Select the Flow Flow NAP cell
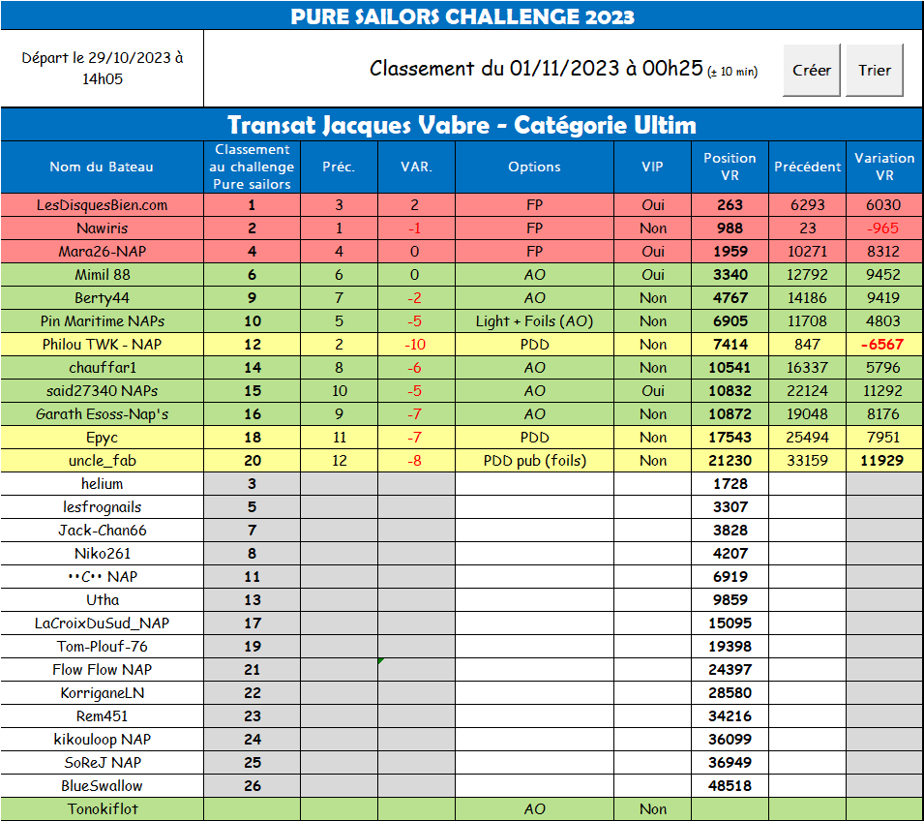The width and height of the screenshot is (924, 821). point(102,670)
